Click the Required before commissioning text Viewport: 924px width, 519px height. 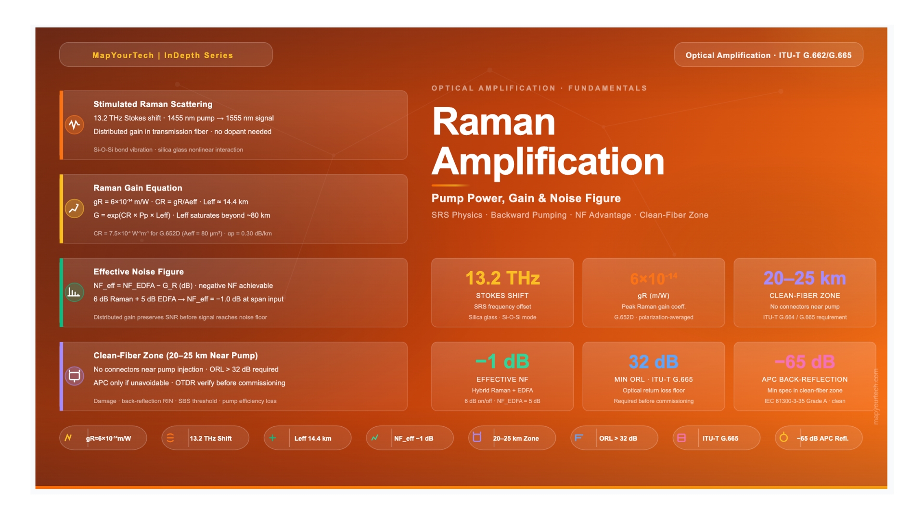(654, 401)
